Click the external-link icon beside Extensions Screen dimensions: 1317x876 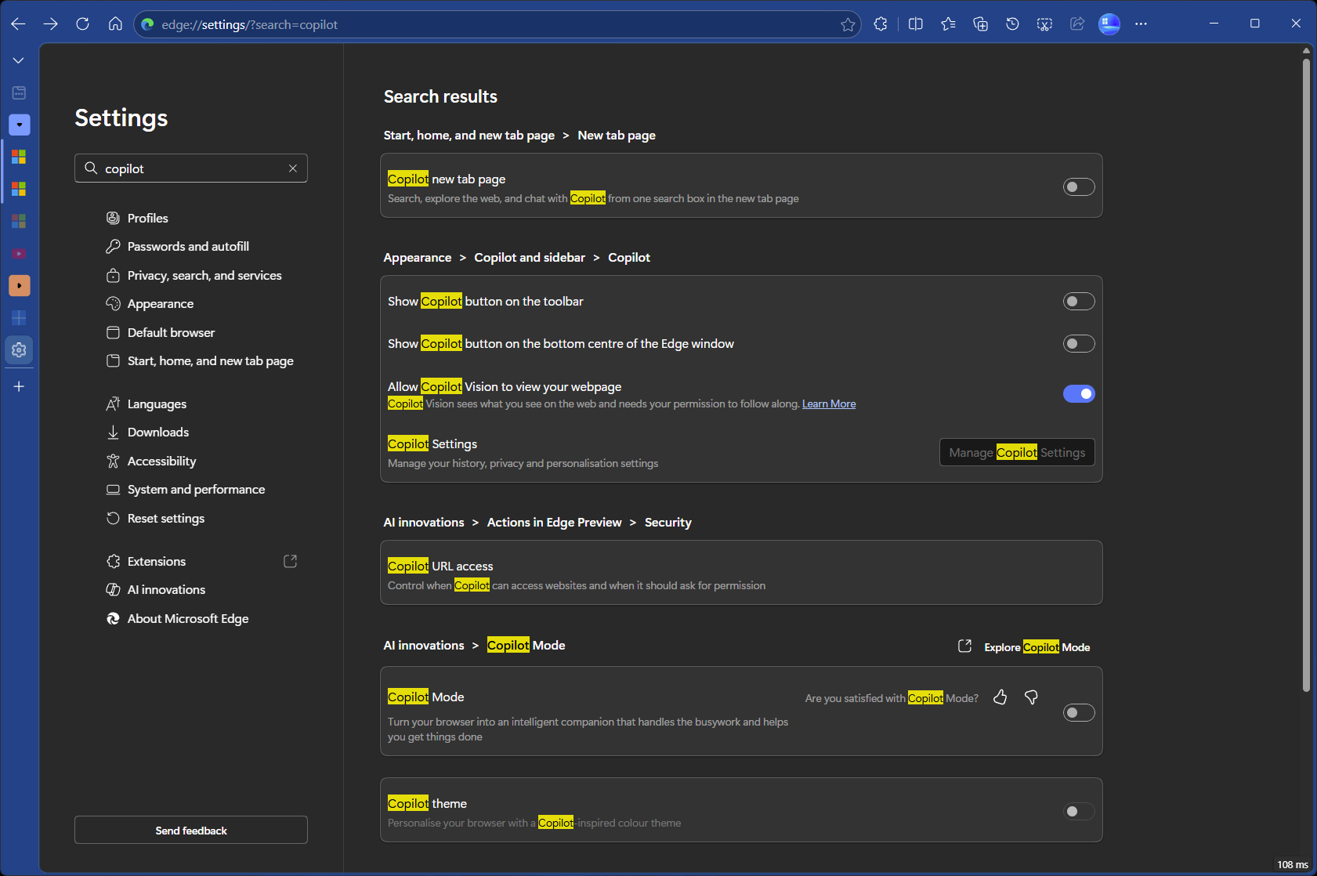[290, 561]
